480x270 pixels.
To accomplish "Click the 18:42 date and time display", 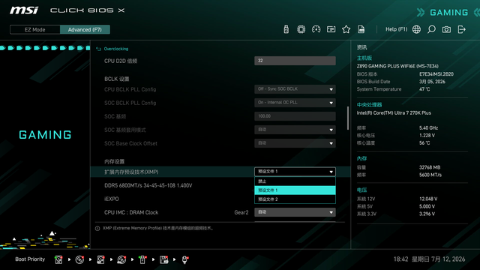I will coord(429,259).
